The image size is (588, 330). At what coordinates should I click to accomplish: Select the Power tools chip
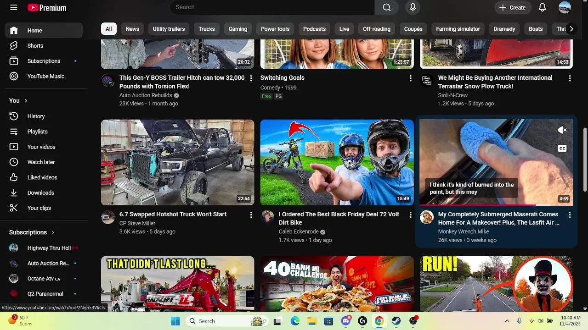point(275,29)
